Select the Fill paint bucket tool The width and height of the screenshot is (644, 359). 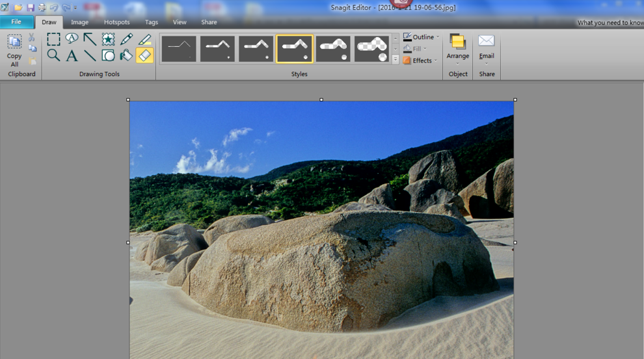126,56
